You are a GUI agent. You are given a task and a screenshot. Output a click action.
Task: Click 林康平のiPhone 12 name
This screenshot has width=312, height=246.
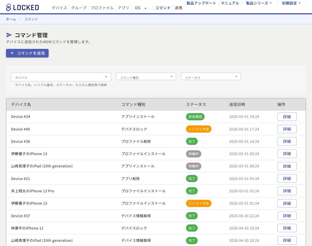click(27, 228)
